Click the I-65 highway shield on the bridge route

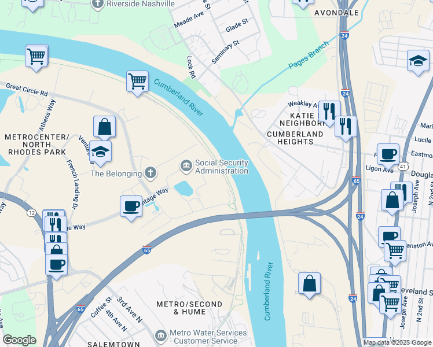(146, 250)
